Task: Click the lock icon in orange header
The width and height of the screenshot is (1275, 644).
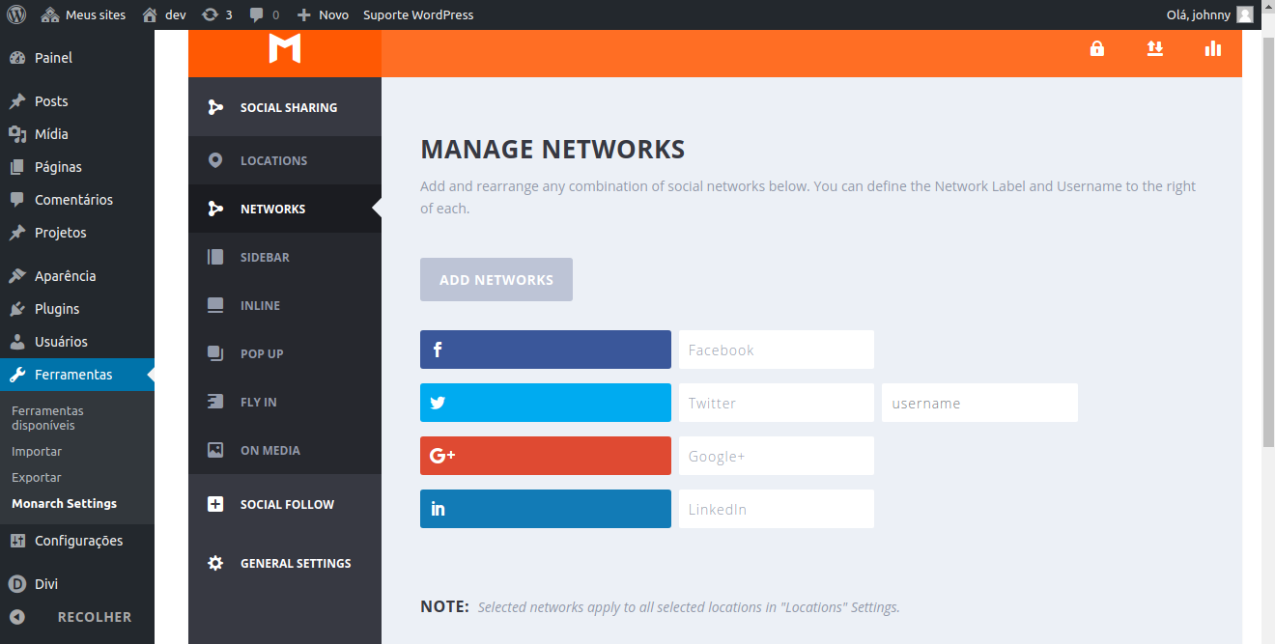Action: click(1097, 48)
